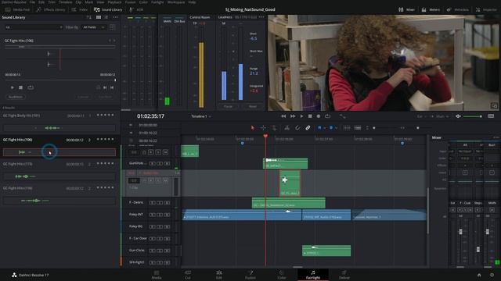Switch to the Deliver page
The height and width of the screenshot is (281, 501).
tap(344, 275)
